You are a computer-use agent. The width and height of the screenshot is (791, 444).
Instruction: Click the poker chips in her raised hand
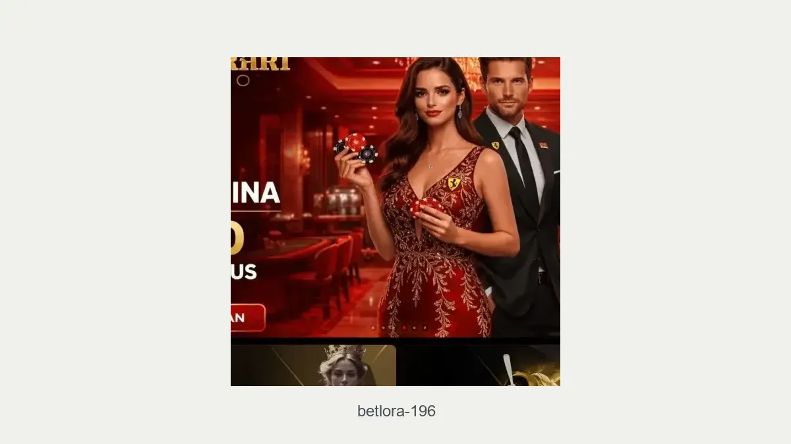point(356,148)
